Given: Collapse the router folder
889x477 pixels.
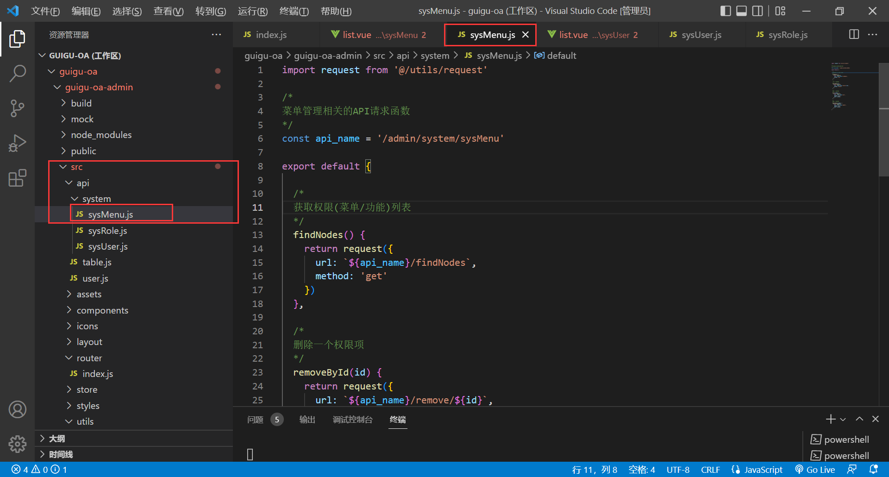Looking at the screenshot, I should coord(89,358).
